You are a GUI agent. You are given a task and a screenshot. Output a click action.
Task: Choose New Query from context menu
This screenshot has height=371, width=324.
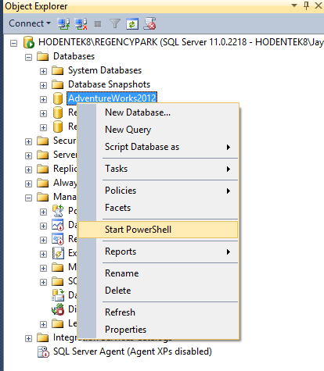[x=158, y=130]
